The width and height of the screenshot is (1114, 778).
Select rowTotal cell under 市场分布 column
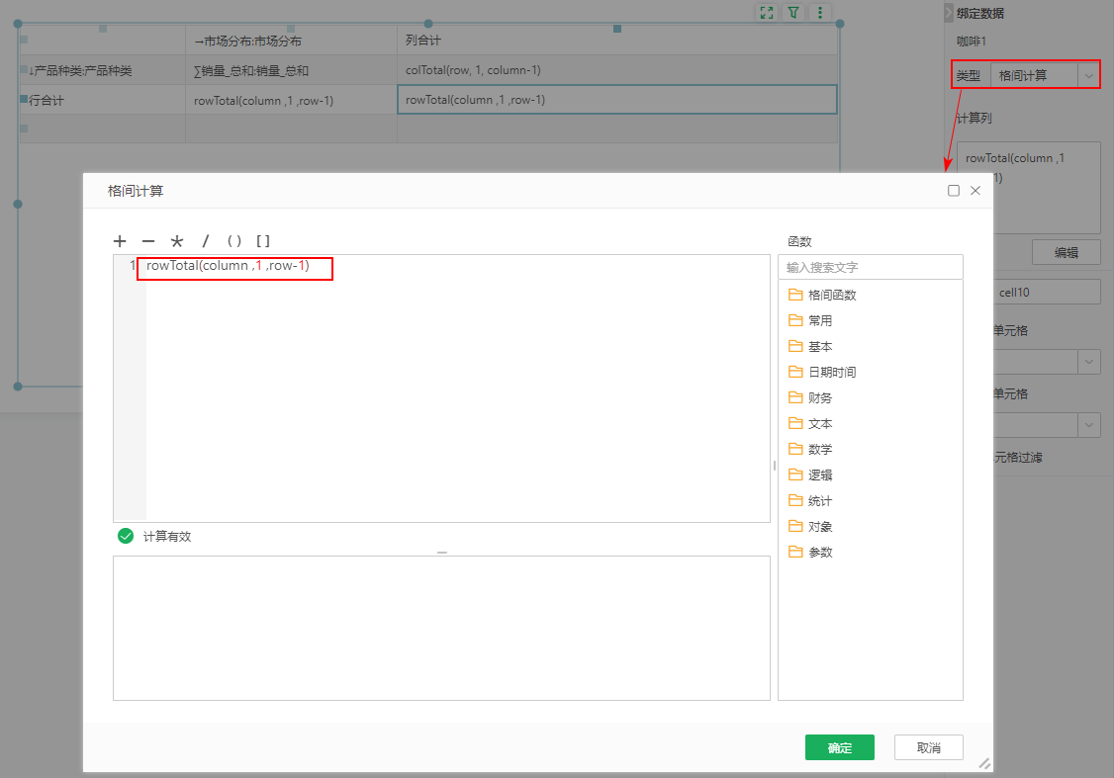click(291, 100)
